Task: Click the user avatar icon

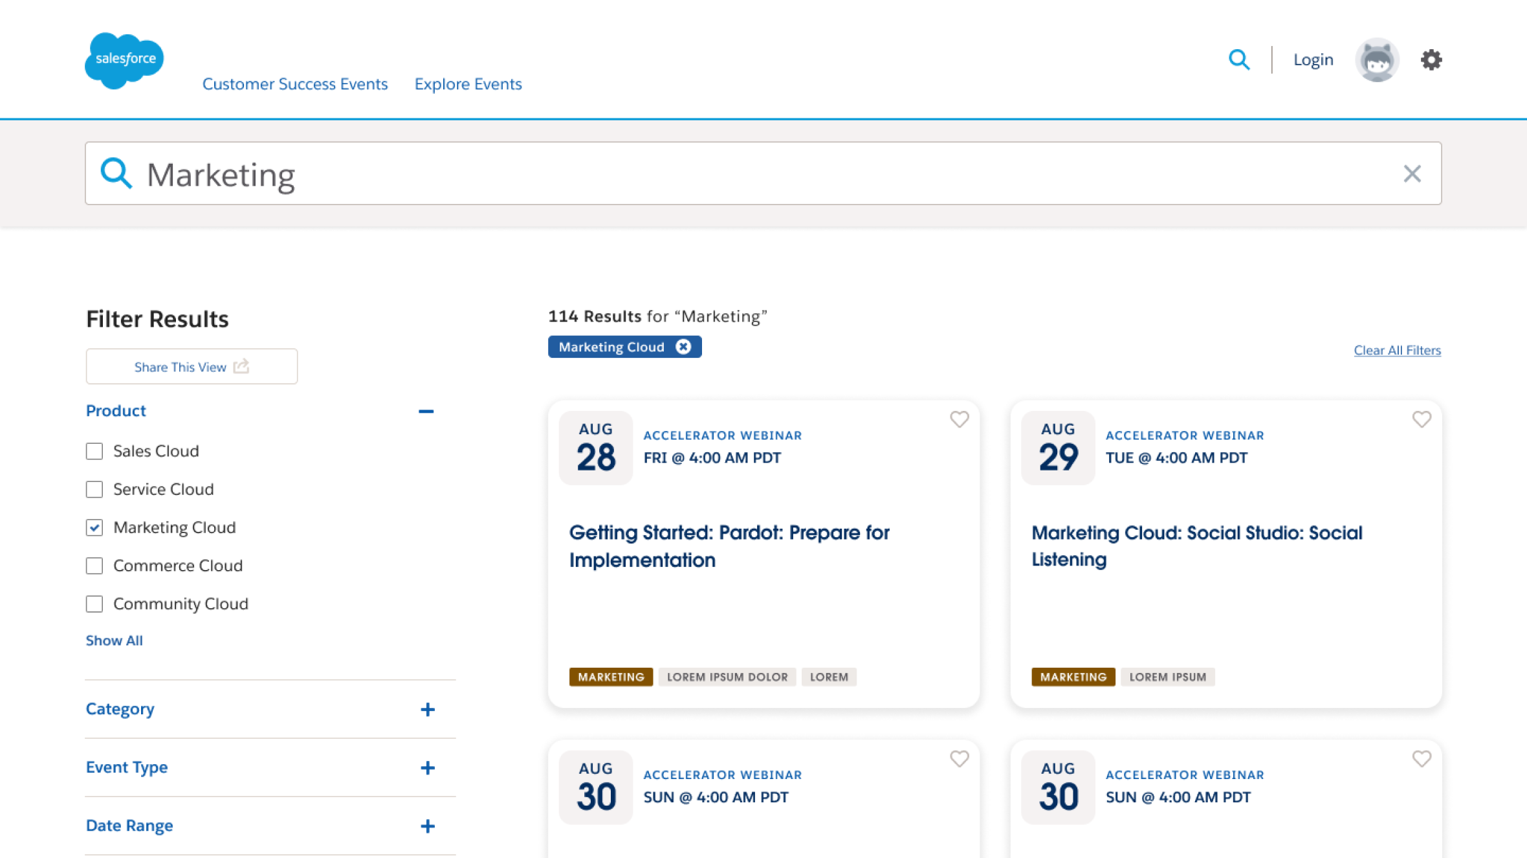Action: (x=1377, y=60)
